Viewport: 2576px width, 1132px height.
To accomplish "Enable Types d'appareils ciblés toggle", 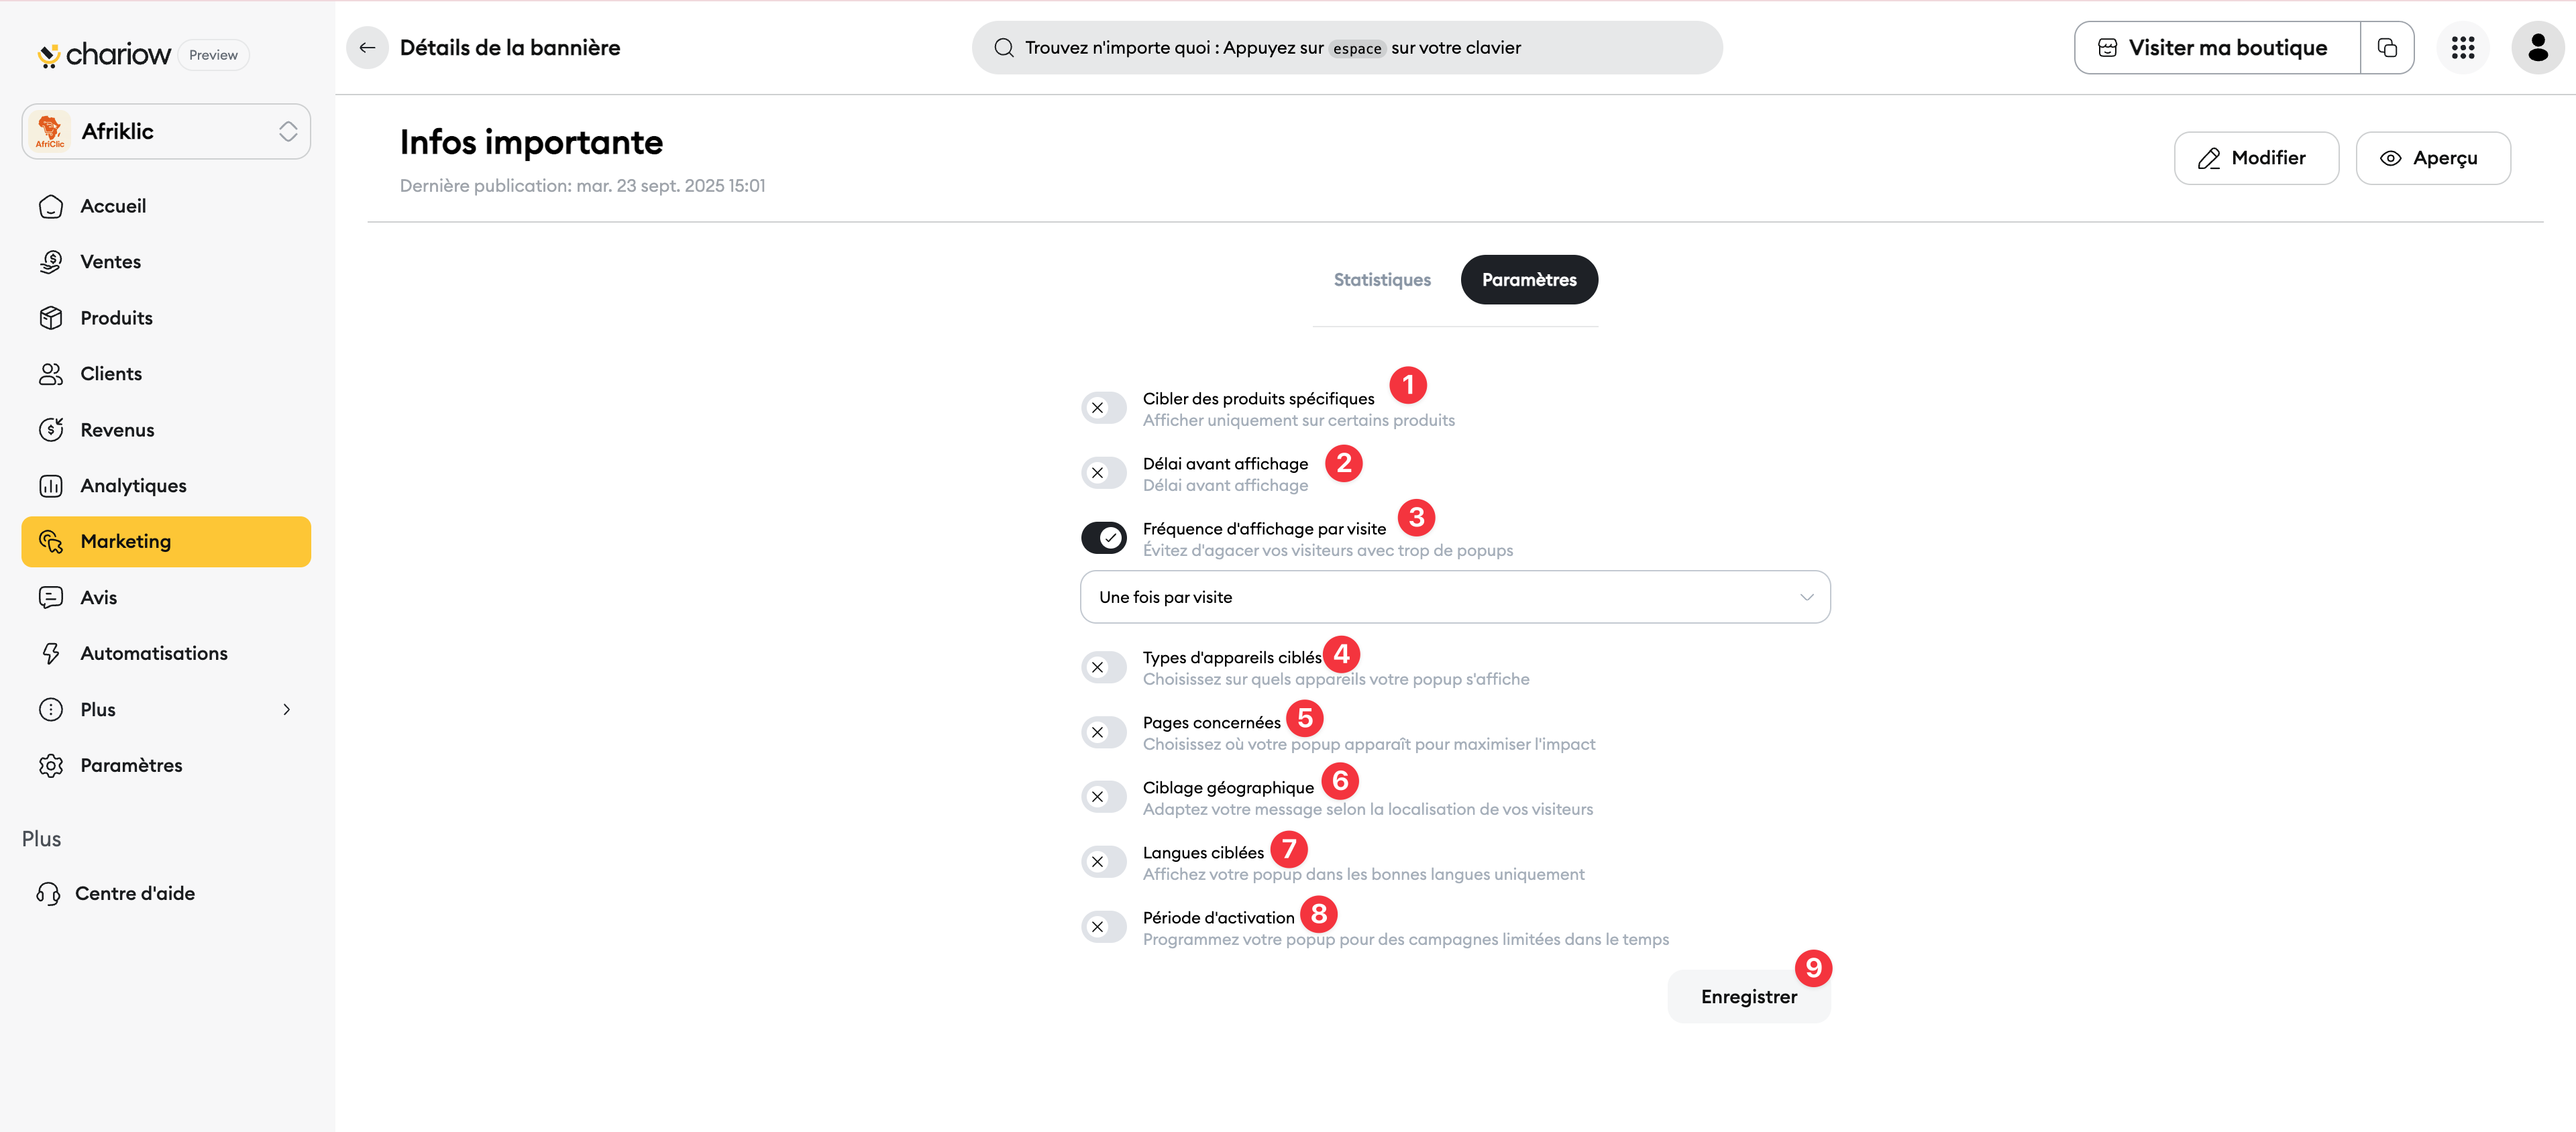I will click(x=1103, y=667).
